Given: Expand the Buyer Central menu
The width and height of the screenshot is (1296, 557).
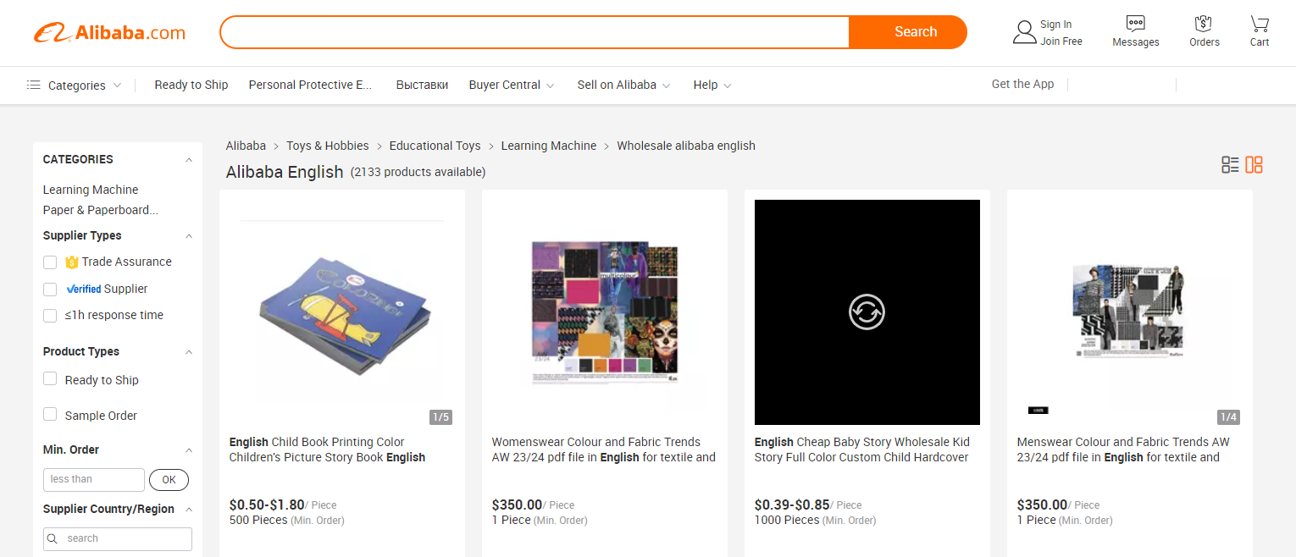Looking at the screenshot, I should [x=511, y=85].
